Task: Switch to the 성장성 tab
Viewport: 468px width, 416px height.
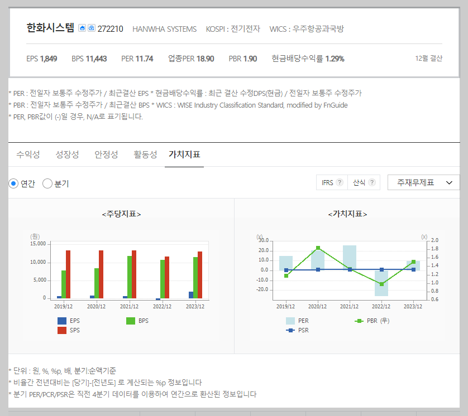Action: (67, 154)
